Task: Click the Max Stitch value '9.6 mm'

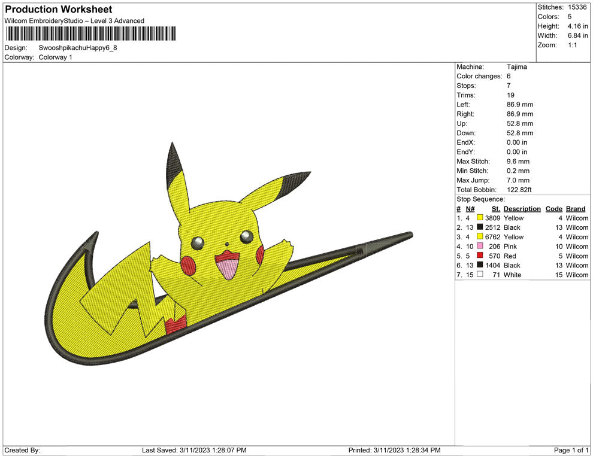Action: pyautogui.click(x=518, y=162)
